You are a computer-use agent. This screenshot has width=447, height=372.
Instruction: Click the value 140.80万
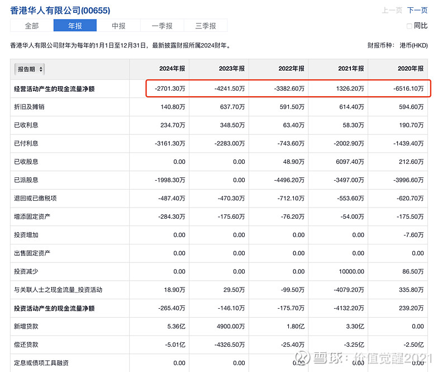(x=173, y=107)
